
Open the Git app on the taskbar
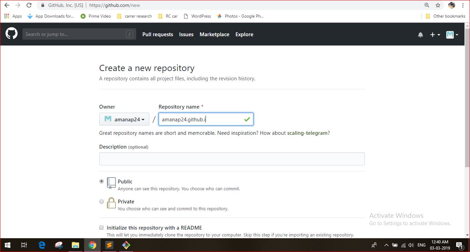point(126,245)
